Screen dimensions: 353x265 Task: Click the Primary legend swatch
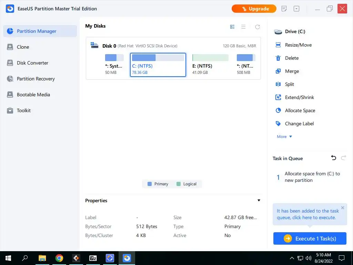coord(150,184)
